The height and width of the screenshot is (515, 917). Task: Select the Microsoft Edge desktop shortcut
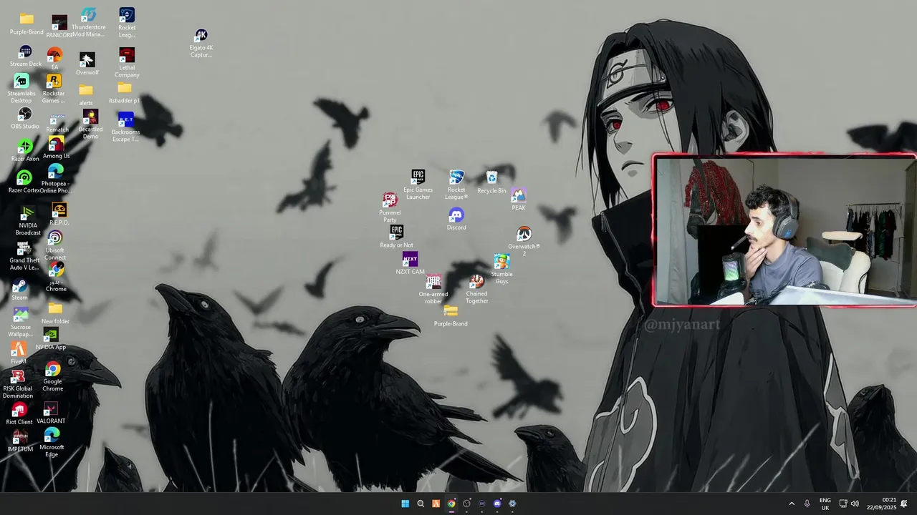[x=52, y=443]
